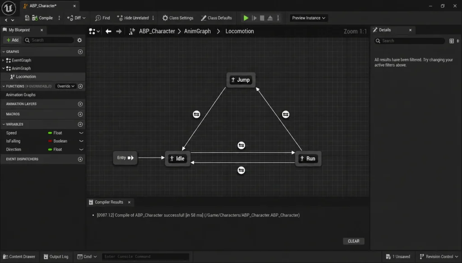462x263 pixels.
Task: Select the Animation Graphs entry
Action: [21, 95]
